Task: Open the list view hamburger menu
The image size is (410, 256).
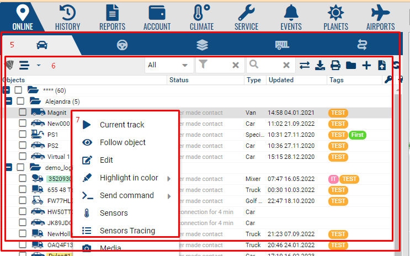Action: tap(24, 65)
